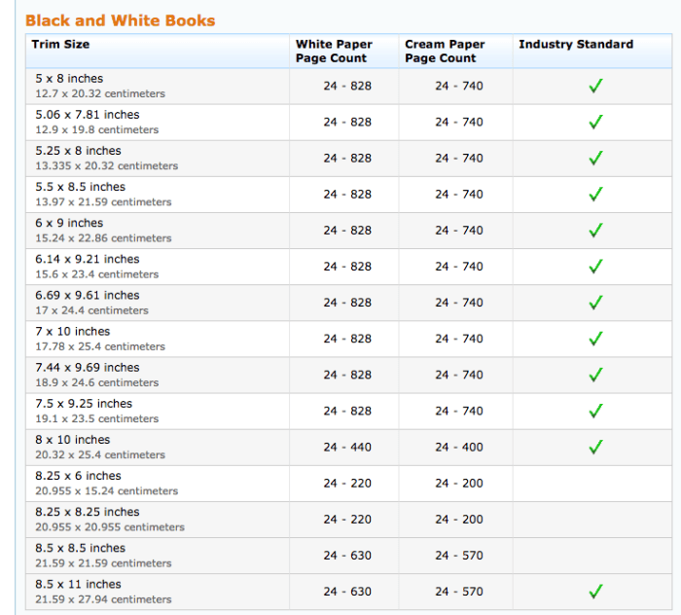Click the 24 - 440 white paper page count
The image size is (681, 615).
pos(347,447)
